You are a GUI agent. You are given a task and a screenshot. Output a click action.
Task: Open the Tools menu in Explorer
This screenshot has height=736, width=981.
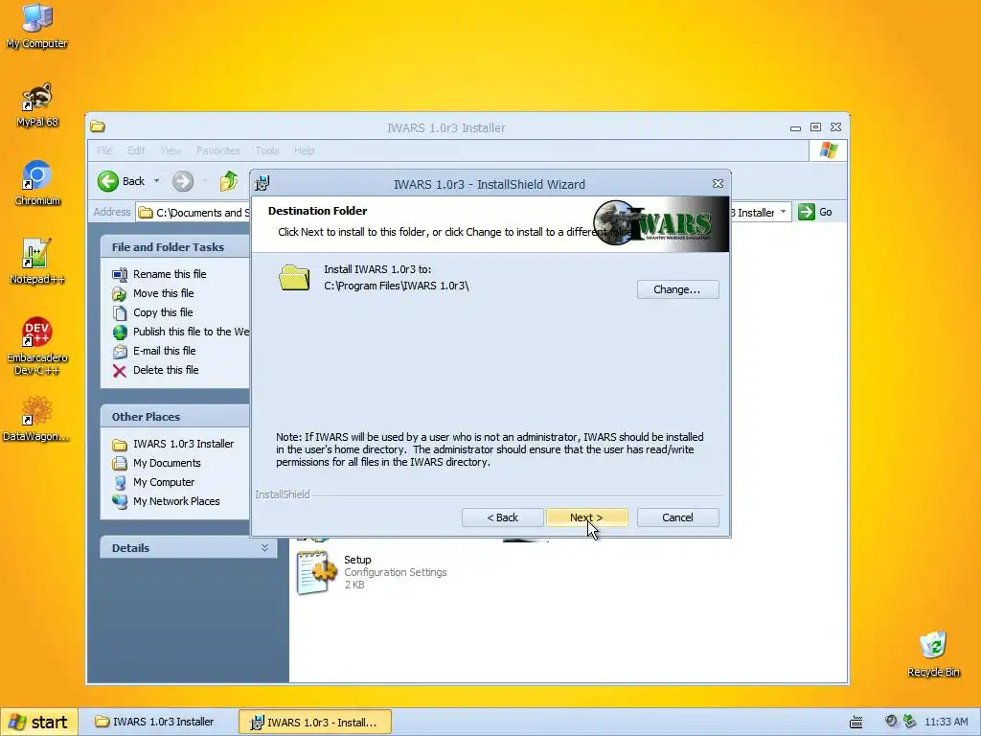[267, 150]
